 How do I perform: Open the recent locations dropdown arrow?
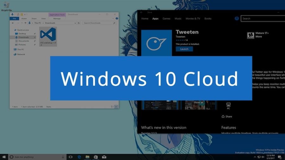point(22,23)
